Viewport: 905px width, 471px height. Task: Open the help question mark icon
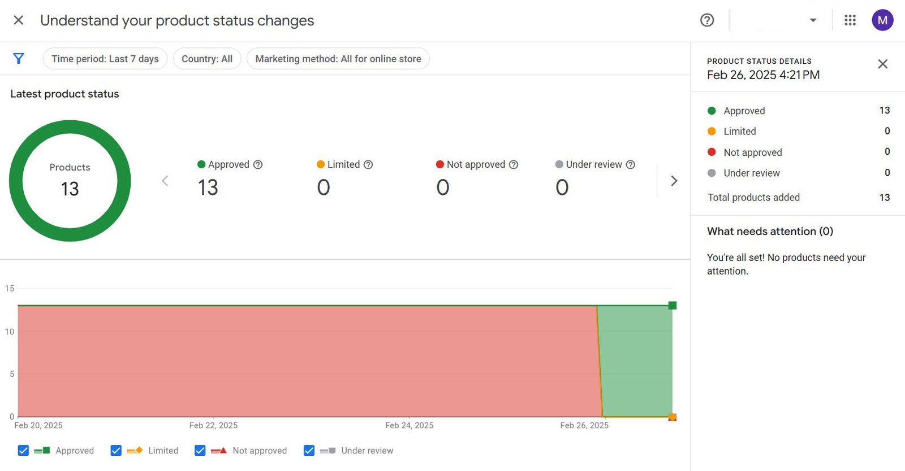click(707, 20)
